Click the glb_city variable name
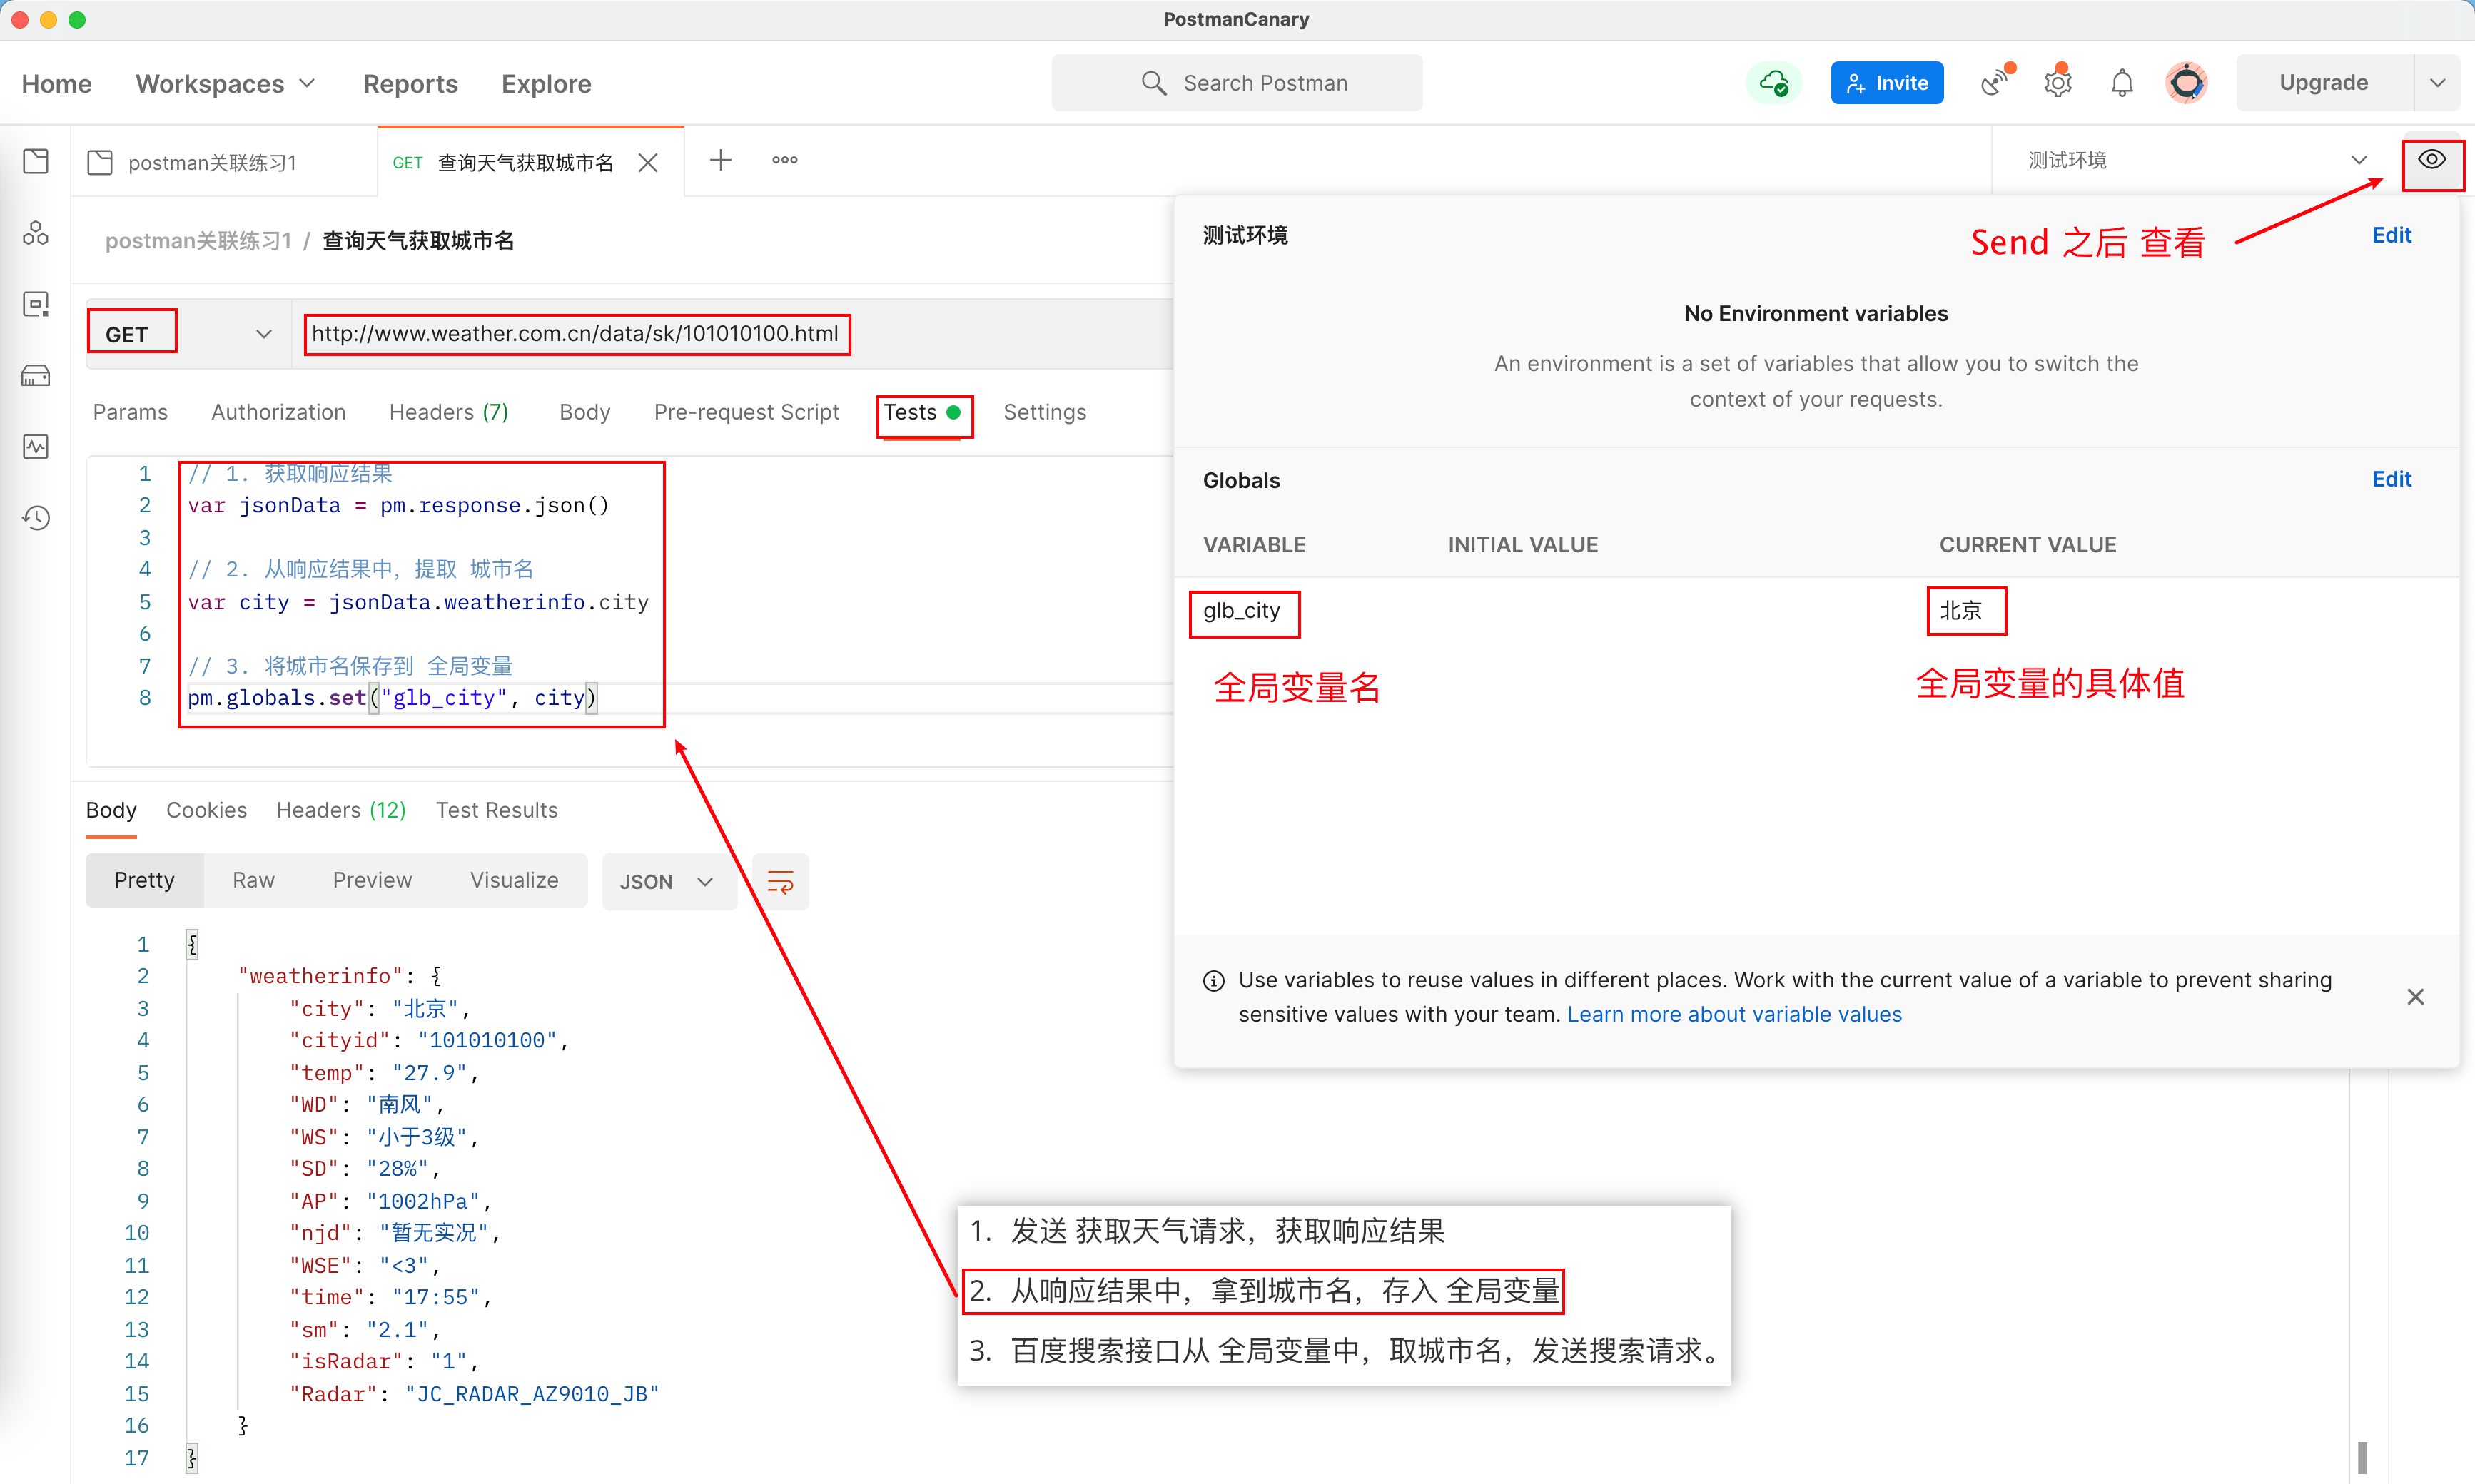The width and height of the screenshot is (2475, 1484). pos(1242,611)
